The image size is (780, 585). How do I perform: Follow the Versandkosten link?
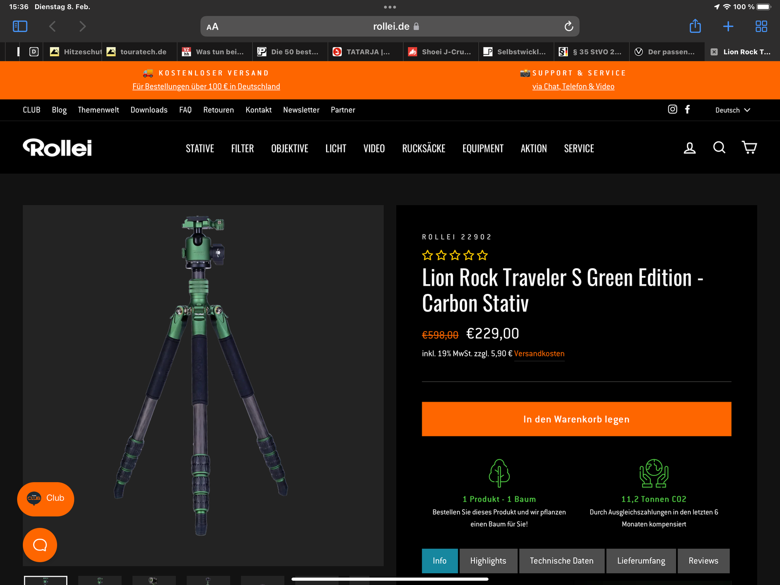coord(539,353)
